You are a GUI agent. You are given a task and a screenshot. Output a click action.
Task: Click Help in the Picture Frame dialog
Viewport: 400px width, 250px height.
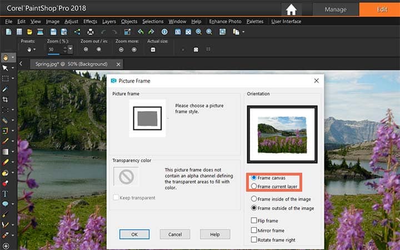pos(215,234)
